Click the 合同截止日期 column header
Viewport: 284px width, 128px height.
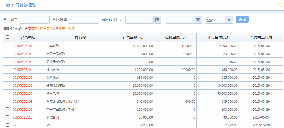click(x=261, y=37)
